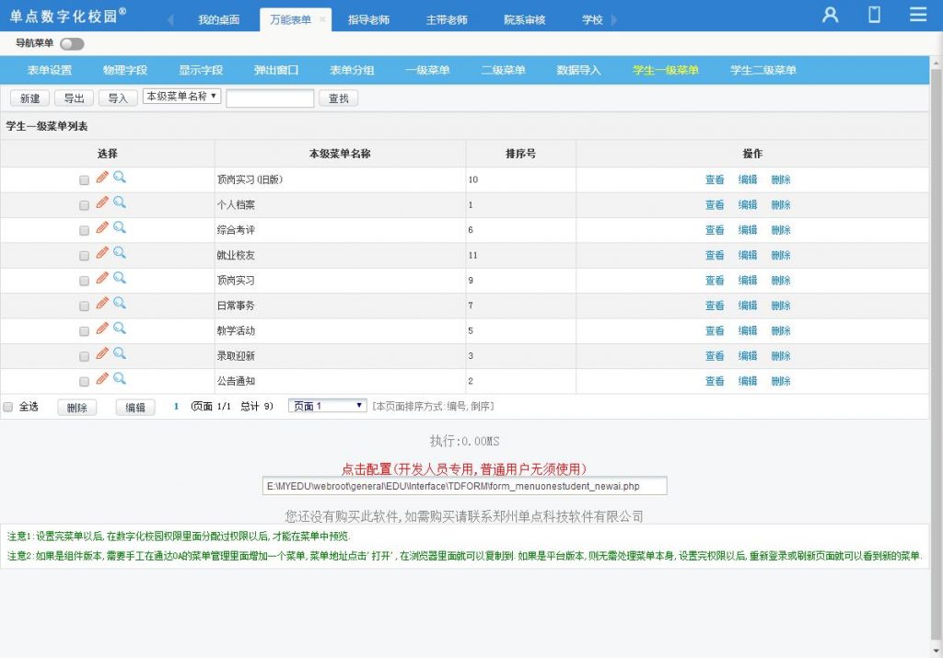The height and width of the screenshot is (658, 943).
Task: Close the 万能表单 tab with its X
Action: (x=322, y=20)
